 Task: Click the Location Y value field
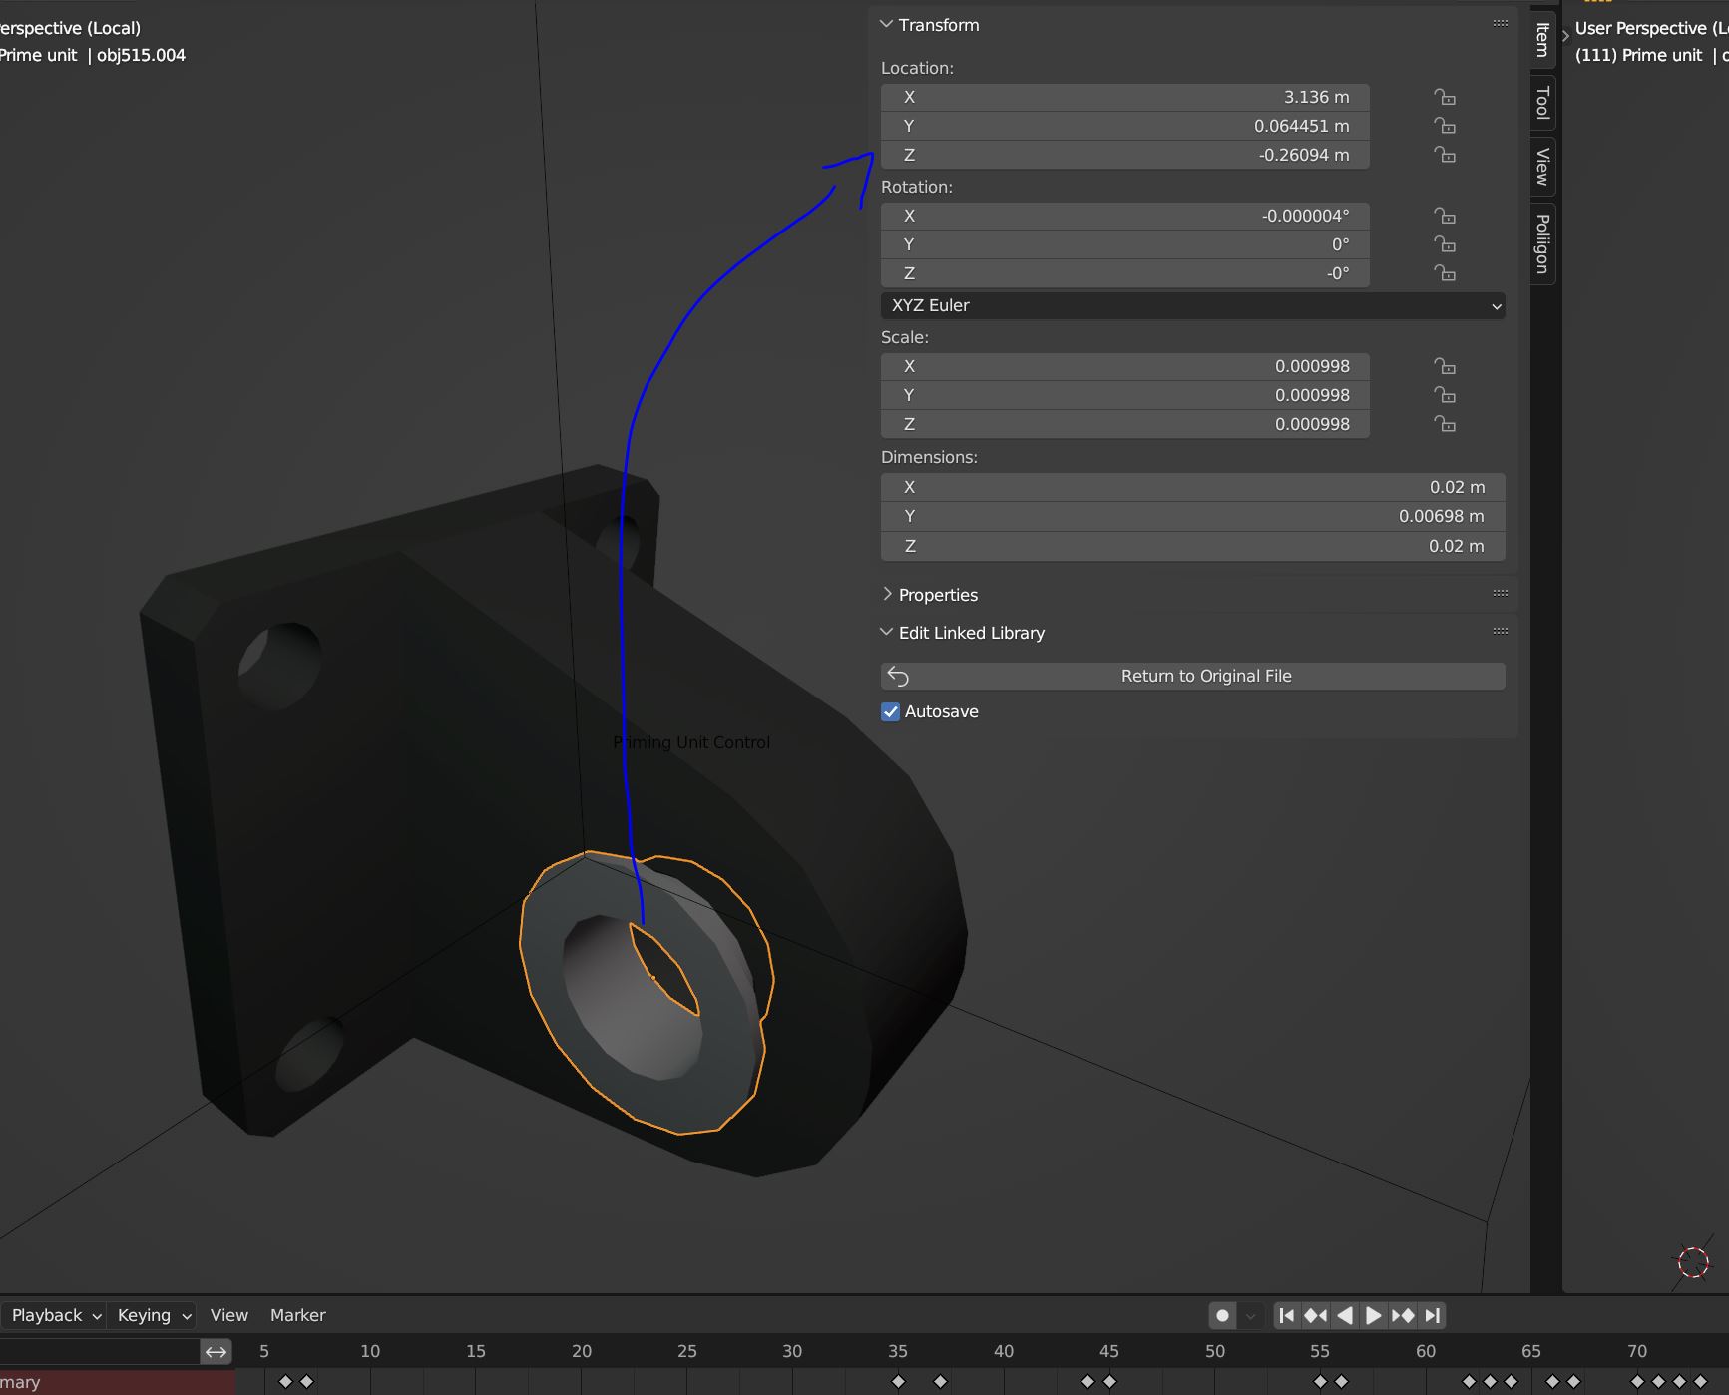[1124, 126]
